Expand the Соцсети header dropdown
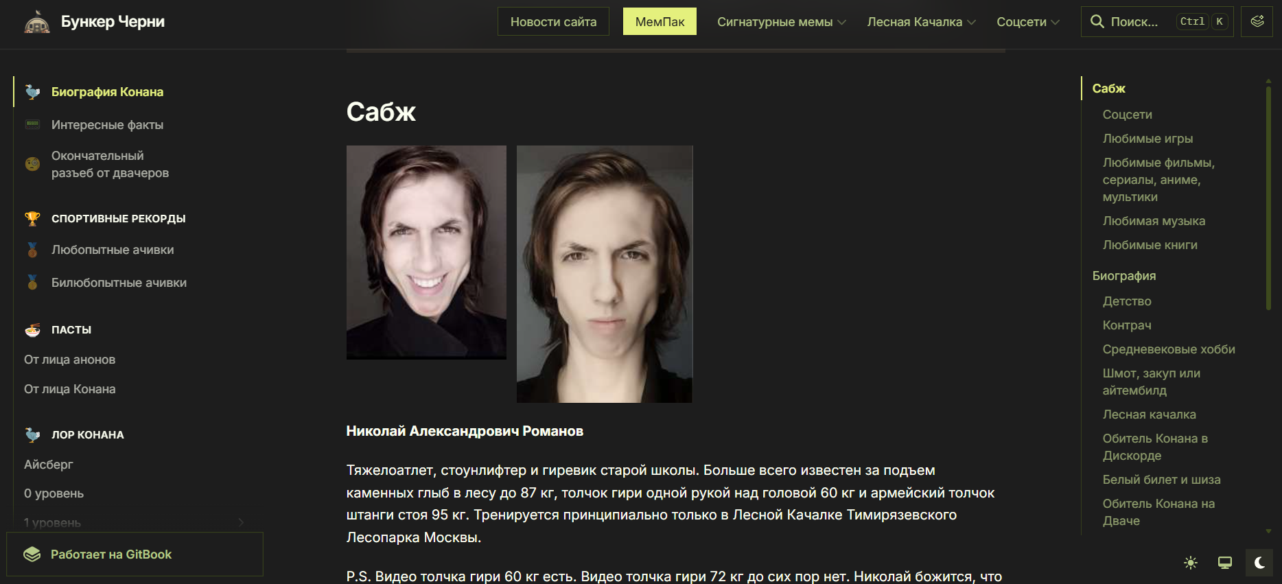1282x584 pixels. tap(1028, 21)
